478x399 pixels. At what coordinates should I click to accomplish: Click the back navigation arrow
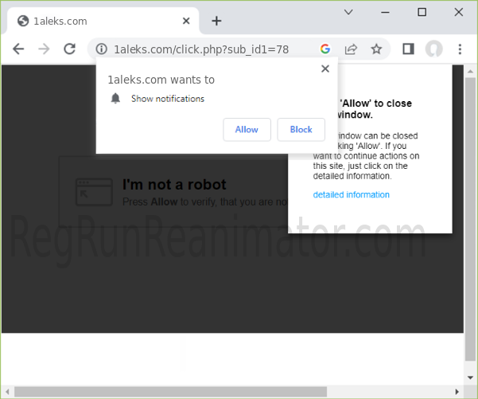click(x=18, y=49)
